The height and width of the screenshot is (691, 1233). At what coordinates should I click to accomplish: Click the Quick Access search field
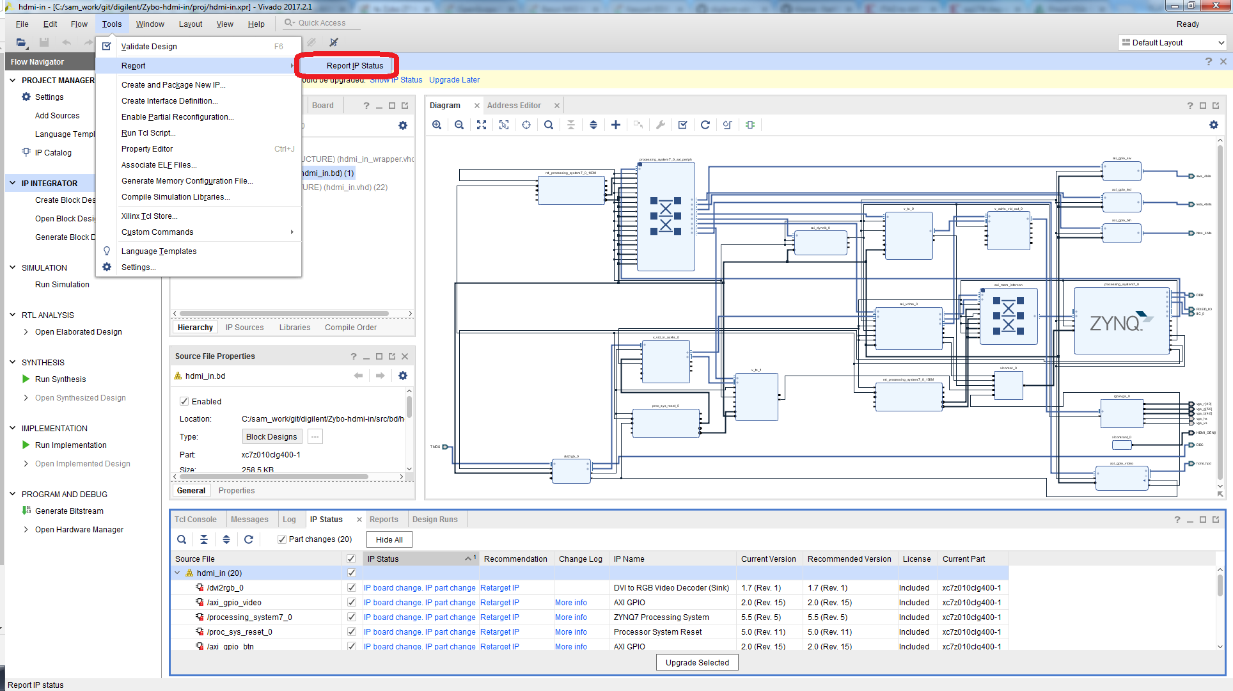[x=322, y=23]
